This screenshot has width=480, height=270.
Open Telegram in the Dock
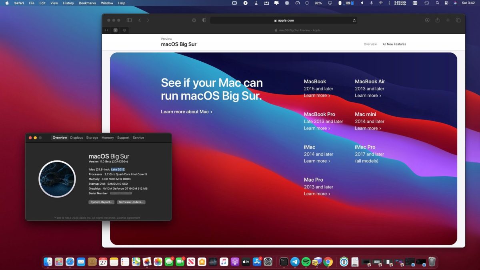tap(295, 262)
